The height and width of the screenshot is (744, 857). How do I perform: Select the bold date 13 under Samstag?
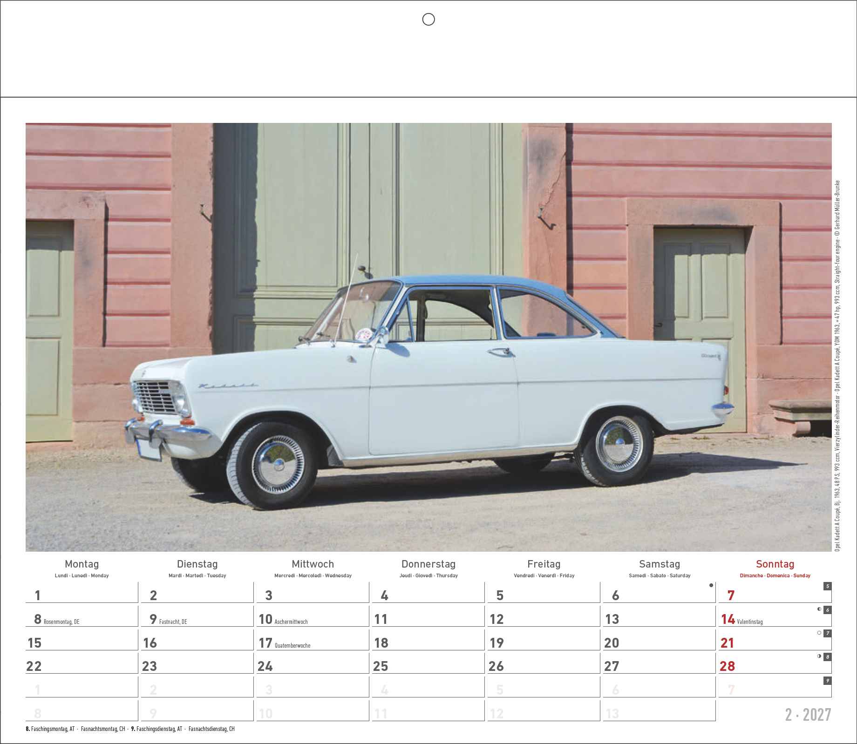pos(612,619)
